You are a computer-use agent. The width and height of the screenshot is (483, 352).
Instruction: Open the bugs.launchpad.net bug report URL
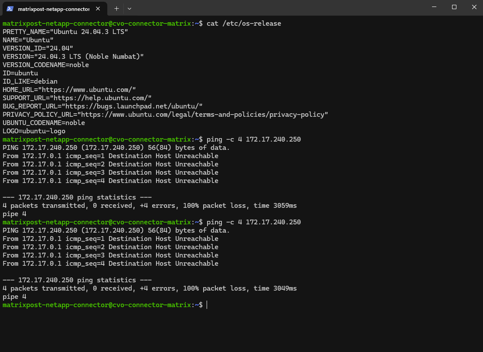tap(132, 106)
